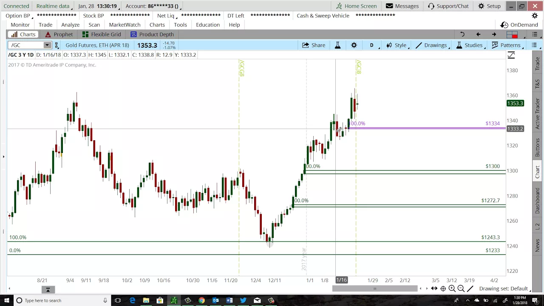
Task: Open the Education tab
Action: click(x=208, y=25)
